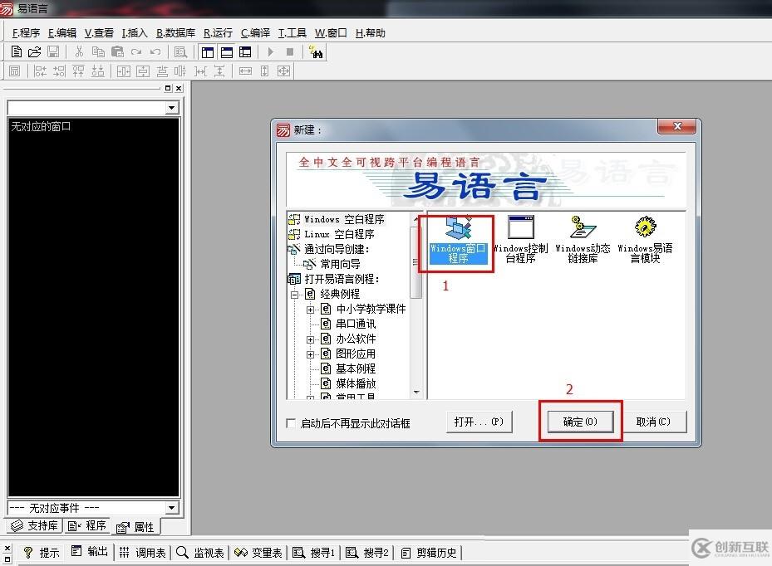Open the combo box above the black panel
Image resolution: width=772 pixels, height=566 pixels.
pos(172,107)
